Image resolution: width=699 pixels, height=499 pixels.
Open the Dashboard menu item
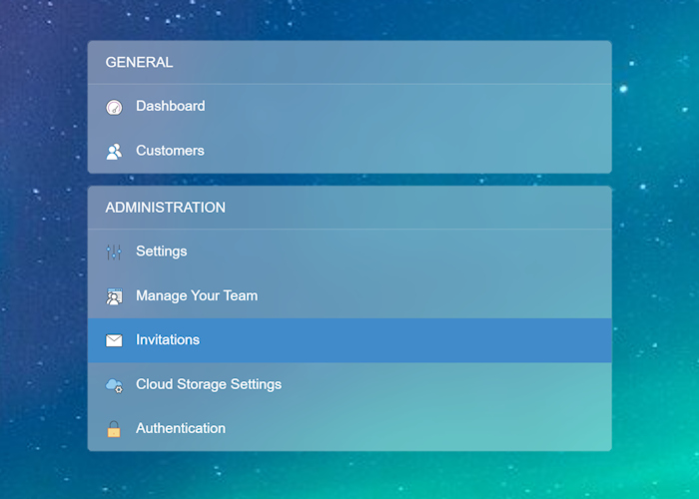click(x=349, y=107)
